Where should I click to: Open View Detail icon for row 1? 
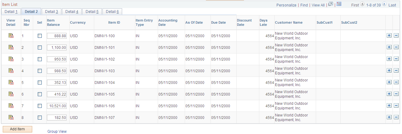11,36
